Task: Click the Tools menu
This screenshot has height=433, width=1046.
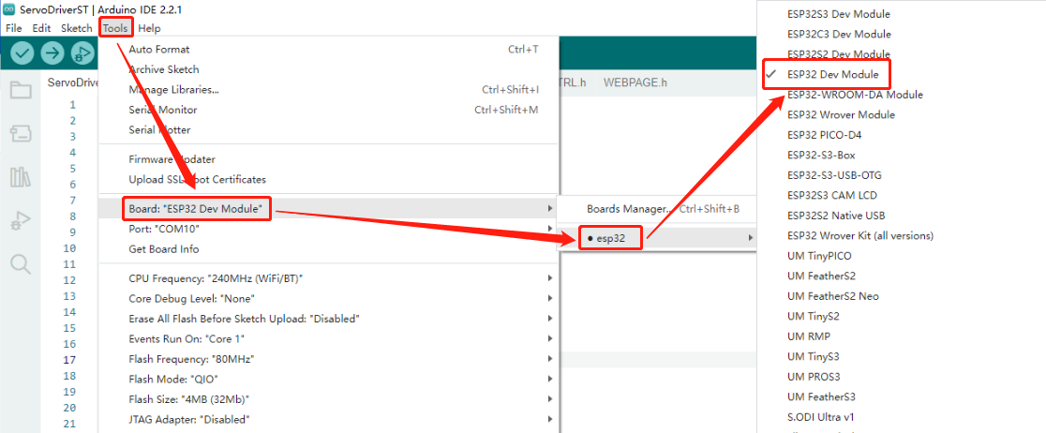Action: (x=115, y=28)
